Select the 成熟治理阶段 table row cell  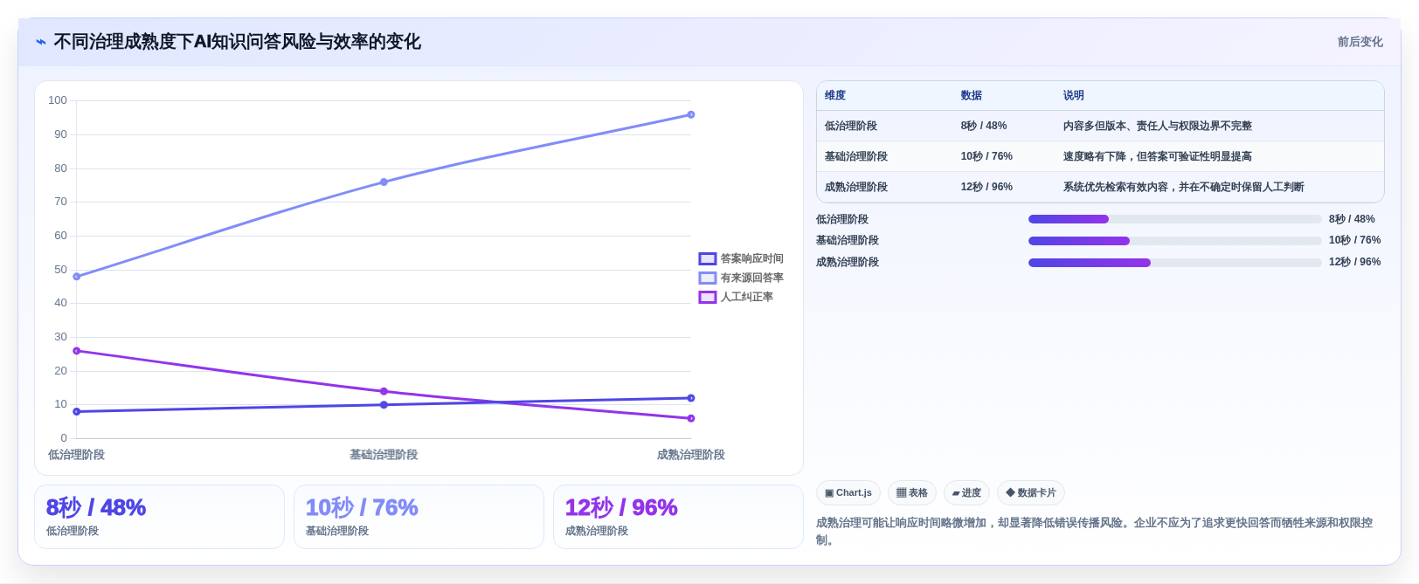pos(856,187)
